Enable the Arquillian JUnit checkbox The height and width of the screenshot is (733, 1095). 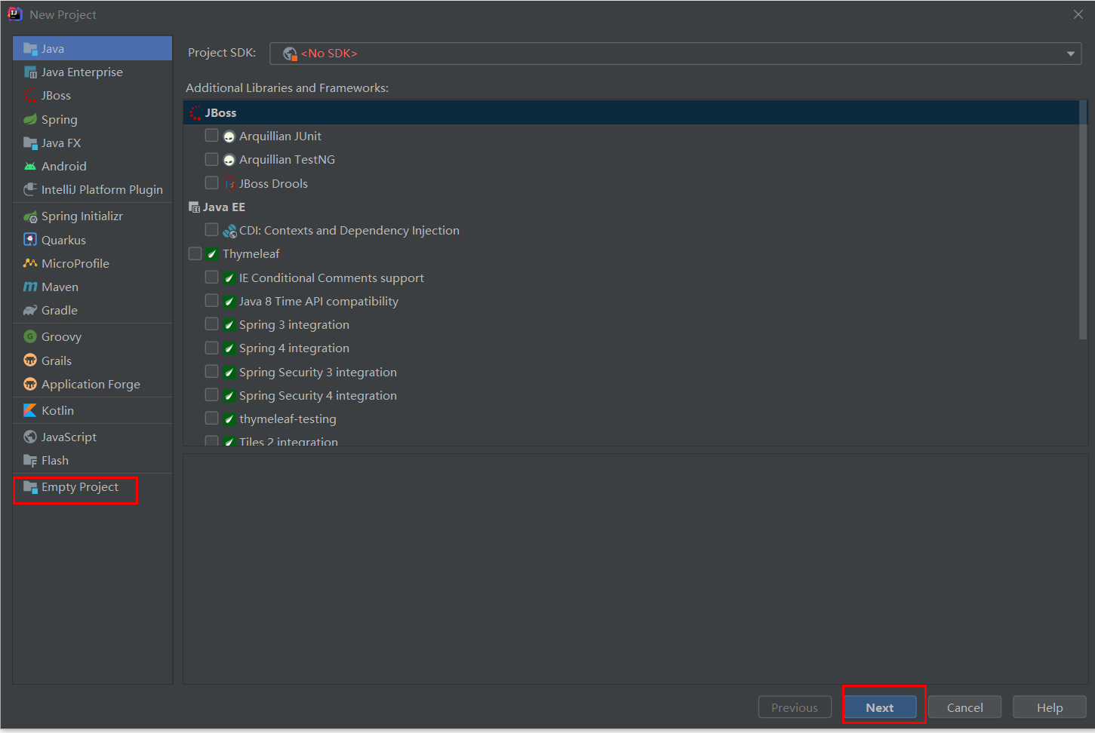click(x=211, y=136)
